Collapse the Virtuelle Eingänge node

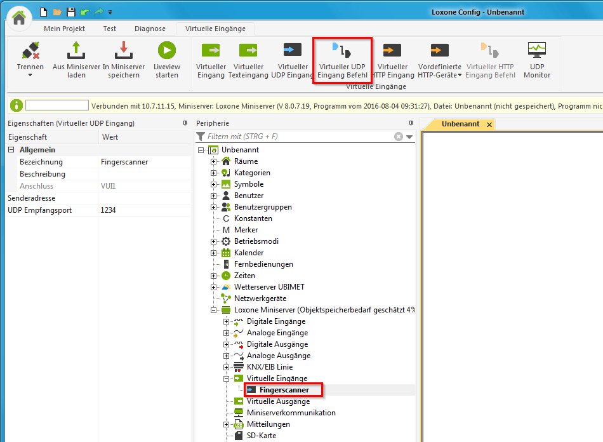pos(227,378)
